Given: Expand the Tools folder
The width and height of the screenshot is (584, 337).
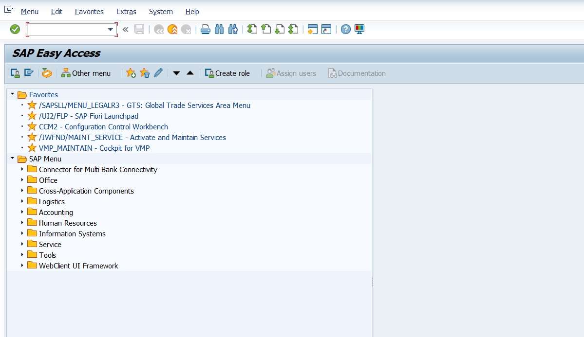Looking at the screenshot, I should (22, 255).
